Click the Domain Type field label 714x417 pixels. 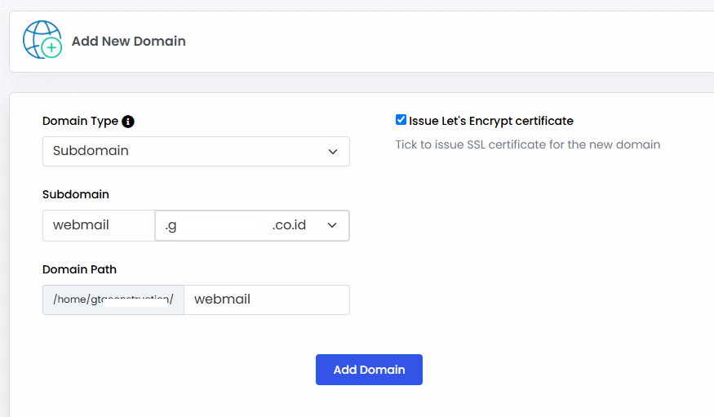(80, 121)
